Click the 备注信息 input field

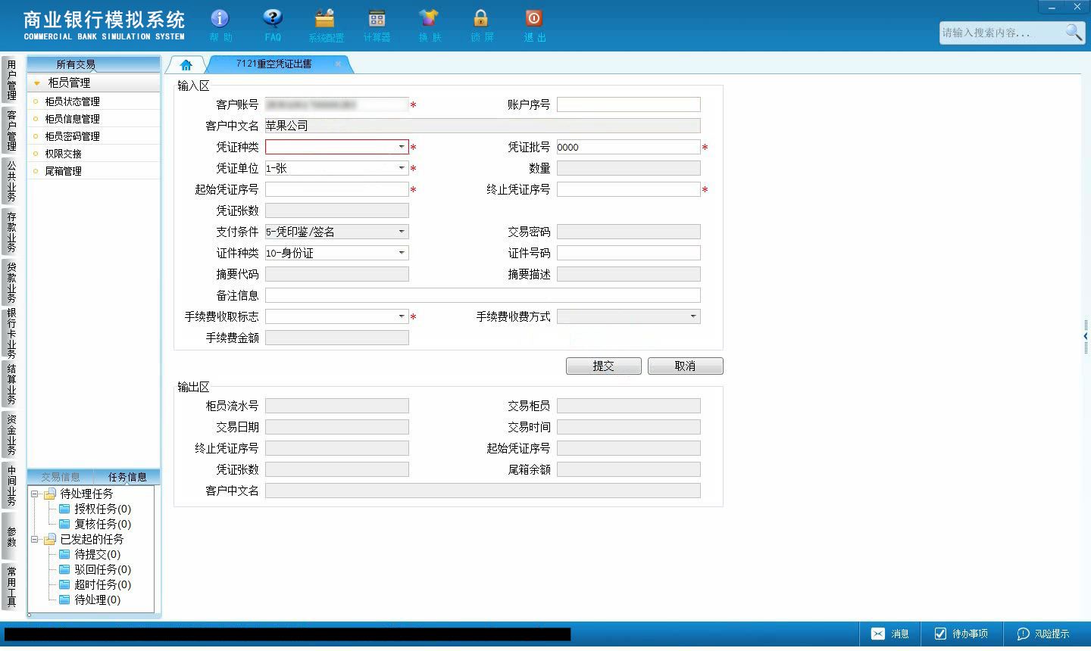pyautogui.click(x=483, y=295)
